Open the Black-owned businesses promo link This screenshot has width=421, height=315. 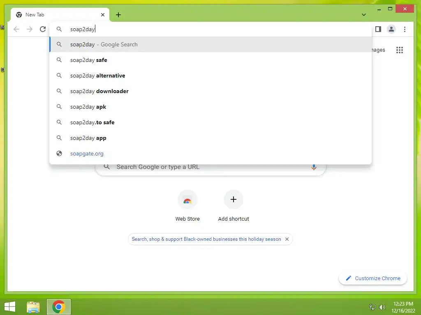[x=206, y=239]
